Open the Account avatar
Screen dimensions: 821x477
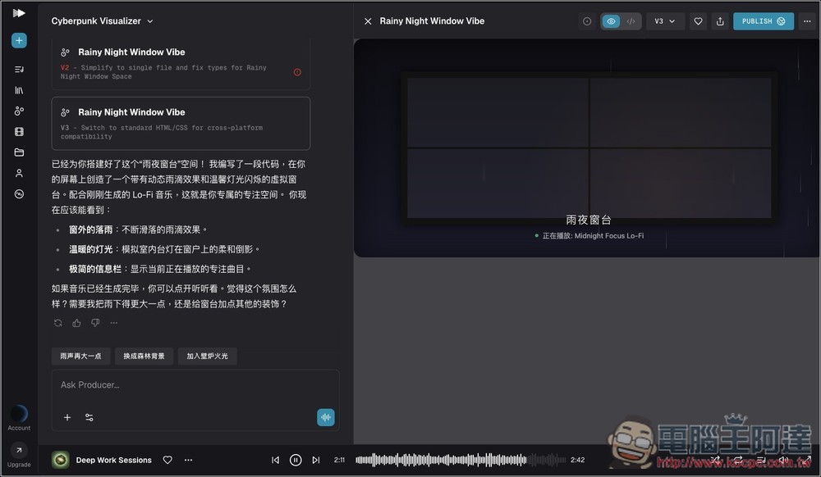click(x=19, y=414)
